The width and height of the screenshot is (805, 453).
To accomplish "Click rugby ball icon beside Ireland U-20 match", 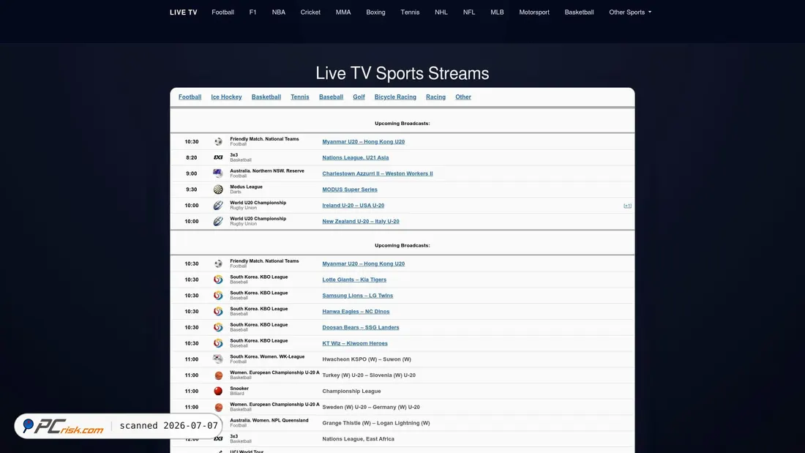I will point(218,206).
